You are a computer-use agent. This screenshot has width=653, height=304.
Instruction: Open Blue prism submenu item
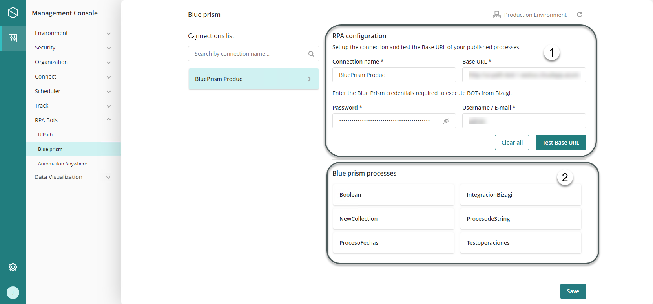73,149
